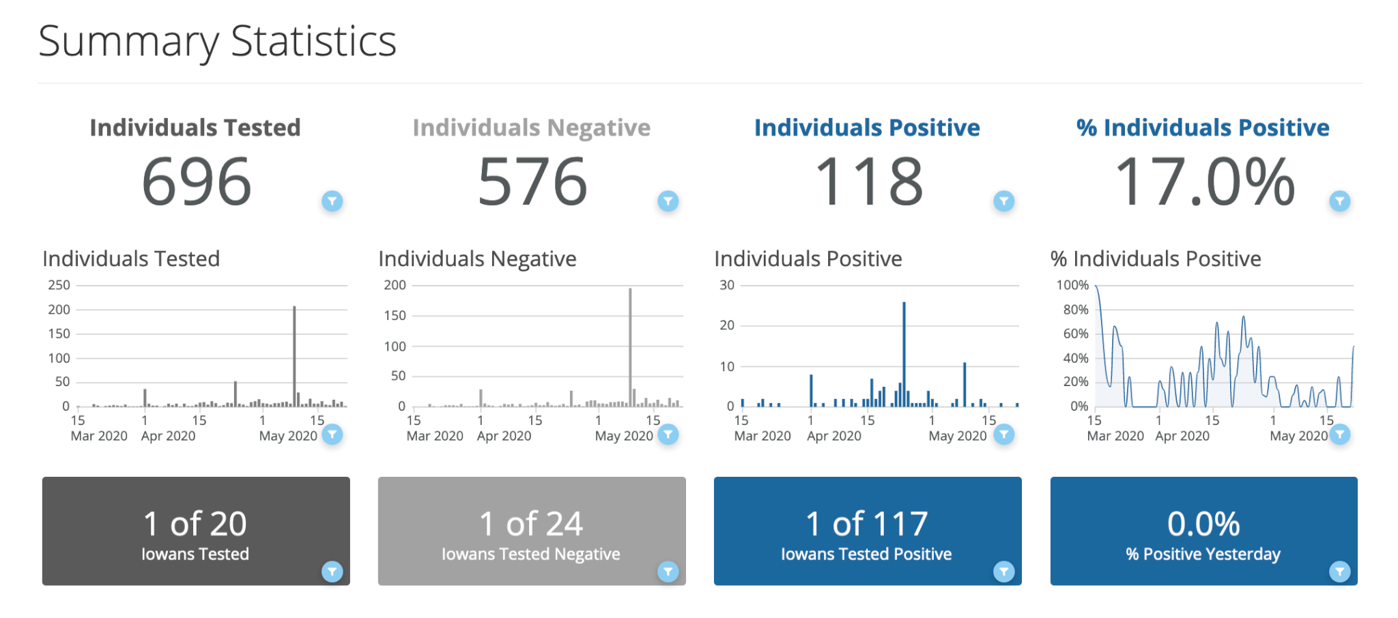Open filter on Individuals Tested bar chart
1398x618 pixels.
[x=332, y=434]
